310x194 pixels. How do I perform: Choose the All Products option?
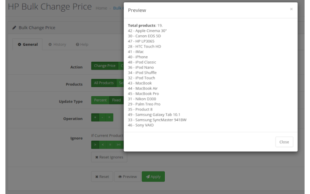(x=104, y=83)
